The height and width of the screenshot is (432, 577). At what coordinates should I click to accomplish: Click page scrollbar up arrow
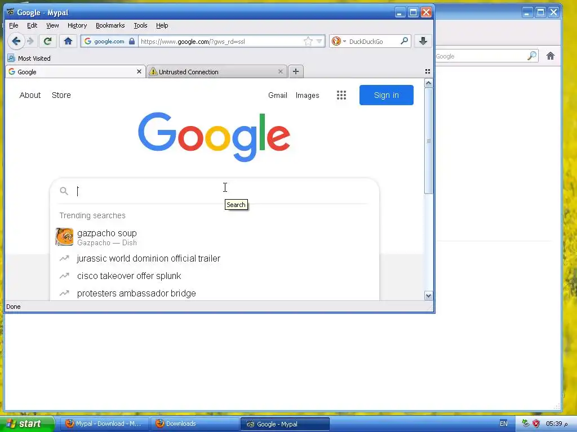428,83
